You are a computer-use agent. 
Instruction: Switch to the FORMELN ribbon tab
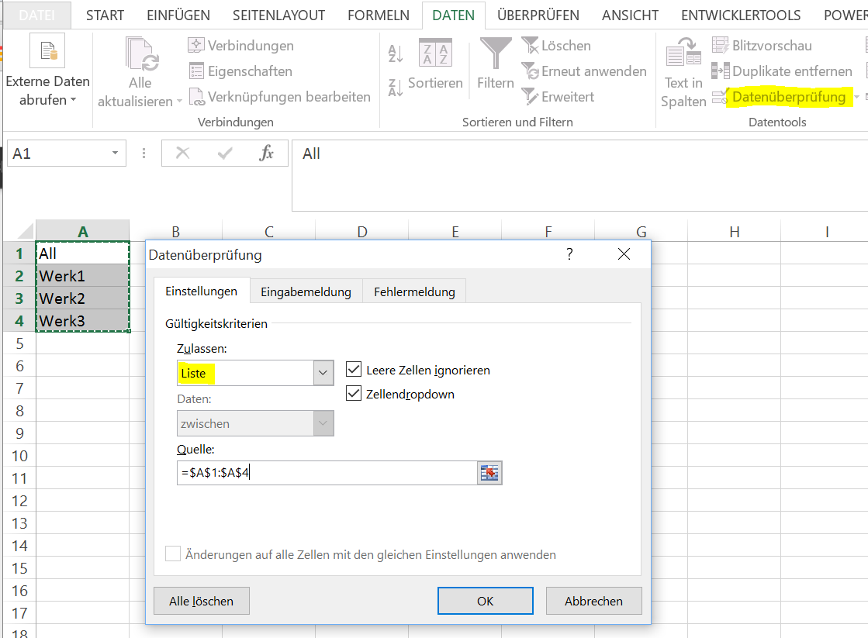pyautogui.click(x=379, y=15)
